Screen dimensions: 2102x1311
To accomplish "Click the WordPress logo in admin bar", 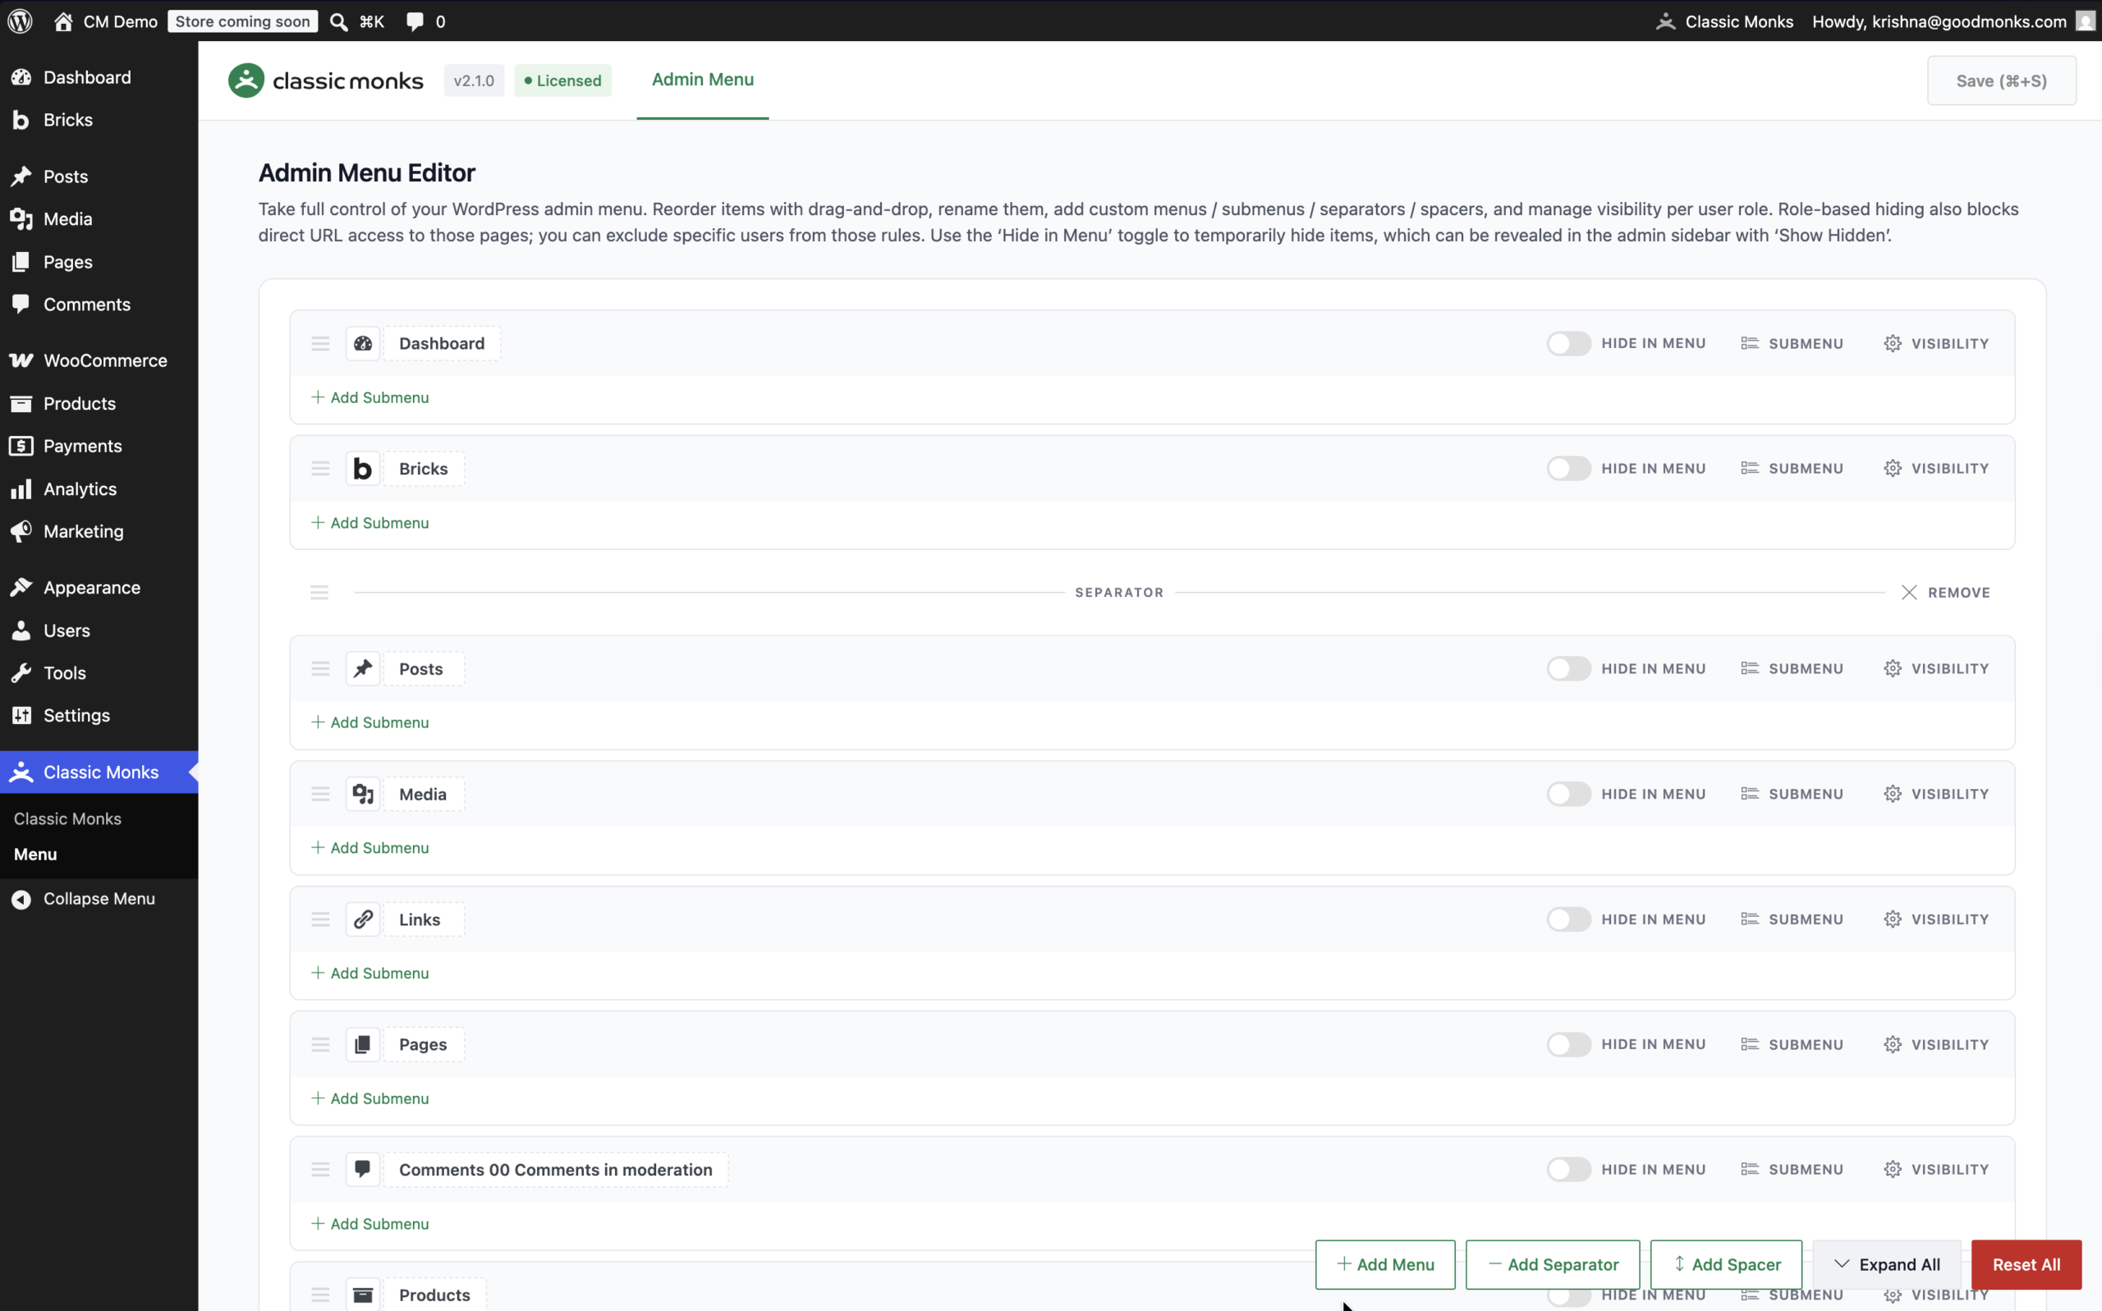I will click(20, 21).
